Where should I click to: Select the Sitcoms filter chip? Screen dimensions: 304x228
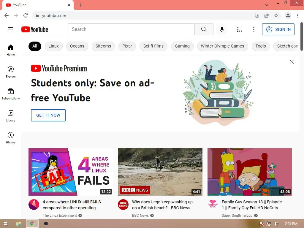(x=103, y=46)
